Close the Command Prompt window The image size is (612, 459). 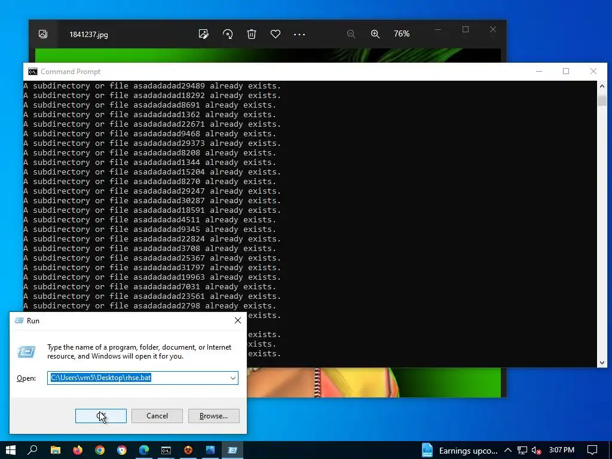(x=593, y=72)
